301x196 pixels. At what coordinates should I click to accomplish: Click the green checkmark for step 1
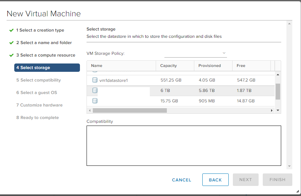11,30
